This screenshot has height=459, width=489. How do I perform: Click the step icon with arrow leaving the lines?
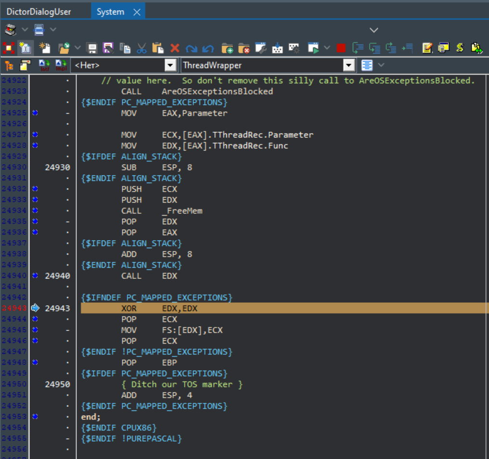click(x=391, y=48)
